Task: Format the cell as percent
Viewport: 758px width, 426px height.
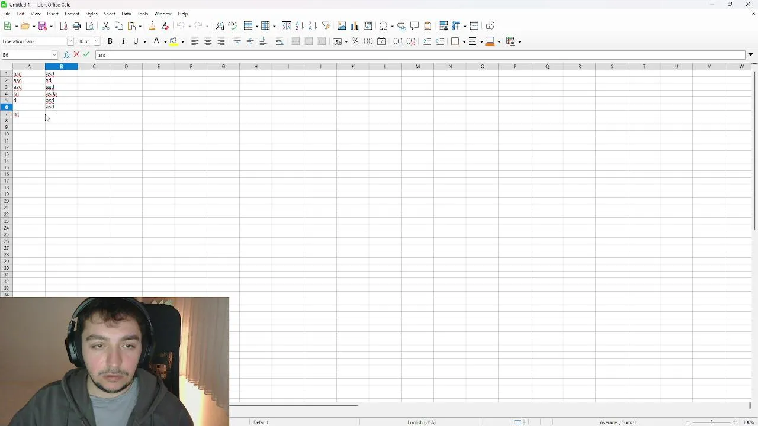Action: click(355, 41)
